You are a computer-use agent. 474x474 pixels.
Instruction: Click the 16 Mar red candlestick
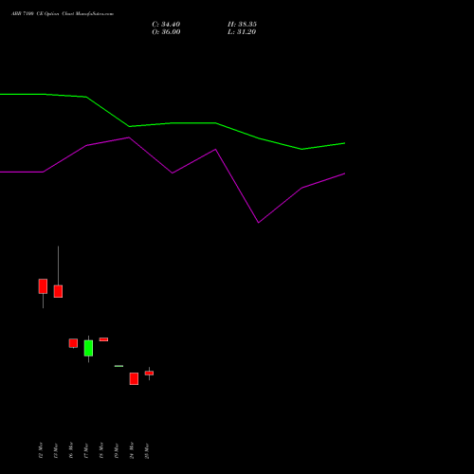click(x=73, y=343)
